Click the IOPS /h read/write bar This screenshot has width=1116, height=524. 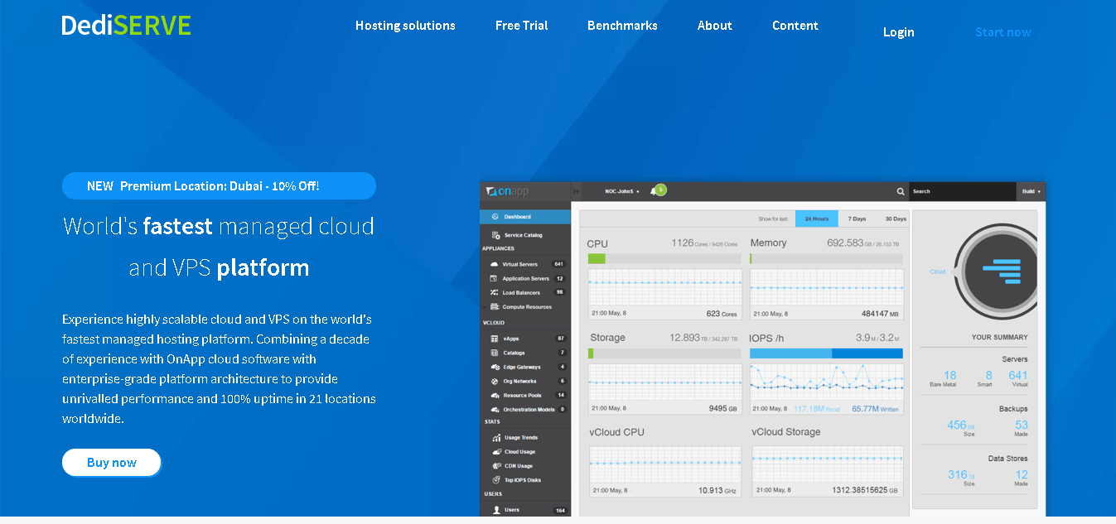tap(826, 353)
